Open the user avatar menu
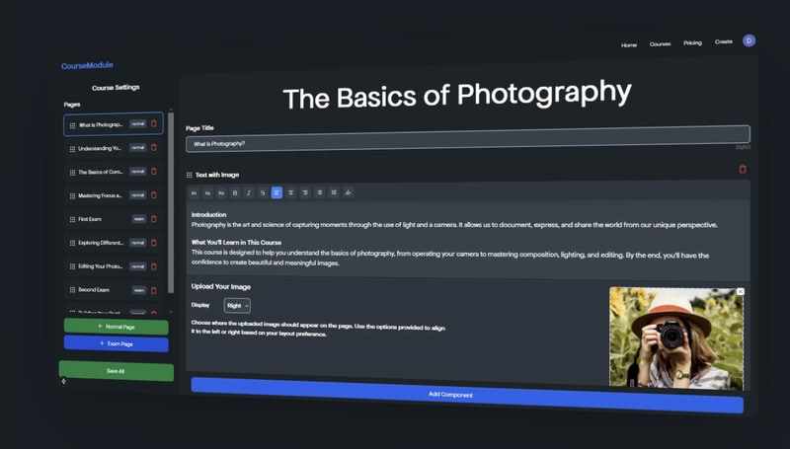790x449 pixels. (x=749, y=40)
